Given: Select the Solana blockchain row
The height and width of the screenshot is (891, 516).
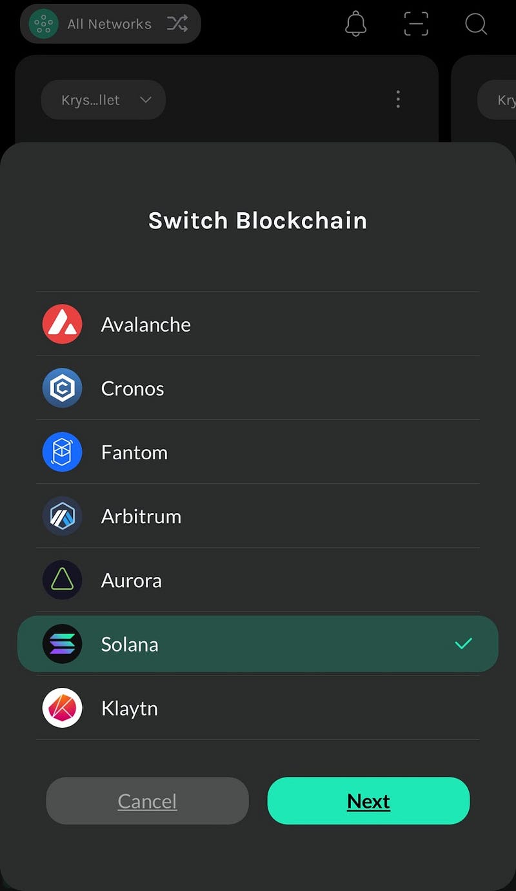Looking at the screenshot, I should pos(258,644).
